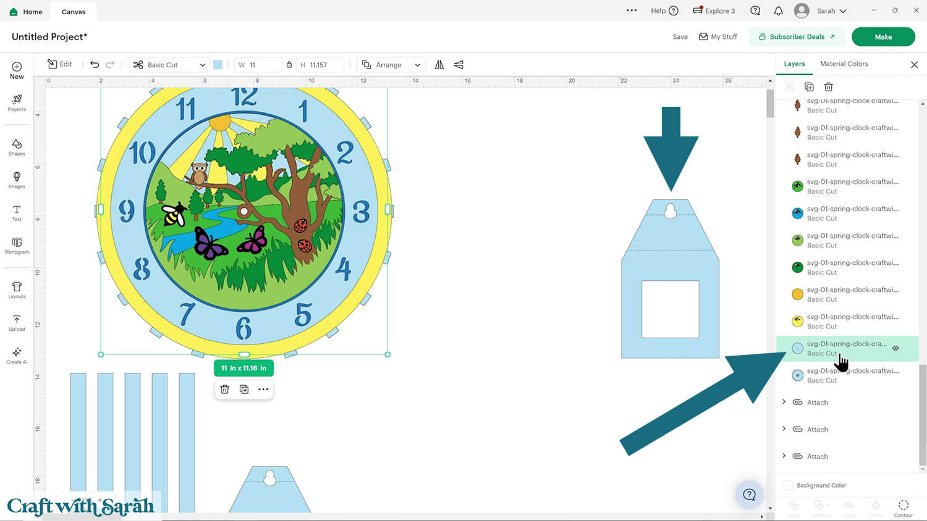The height and width of the screenshot is (521, 927).
Task: Click the dark green layer thumbnail
Action: tap(797, 267)
